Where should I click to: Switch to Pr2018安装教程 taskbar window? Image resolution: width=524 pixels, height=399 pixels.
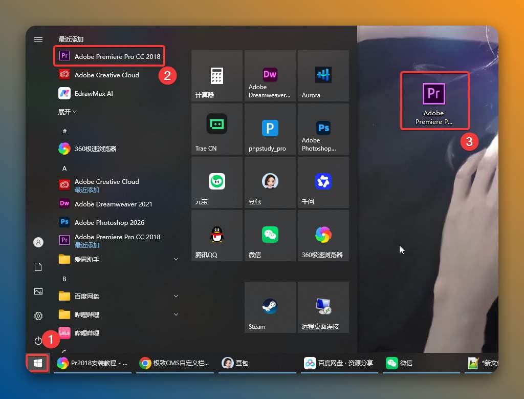(93, 363)
